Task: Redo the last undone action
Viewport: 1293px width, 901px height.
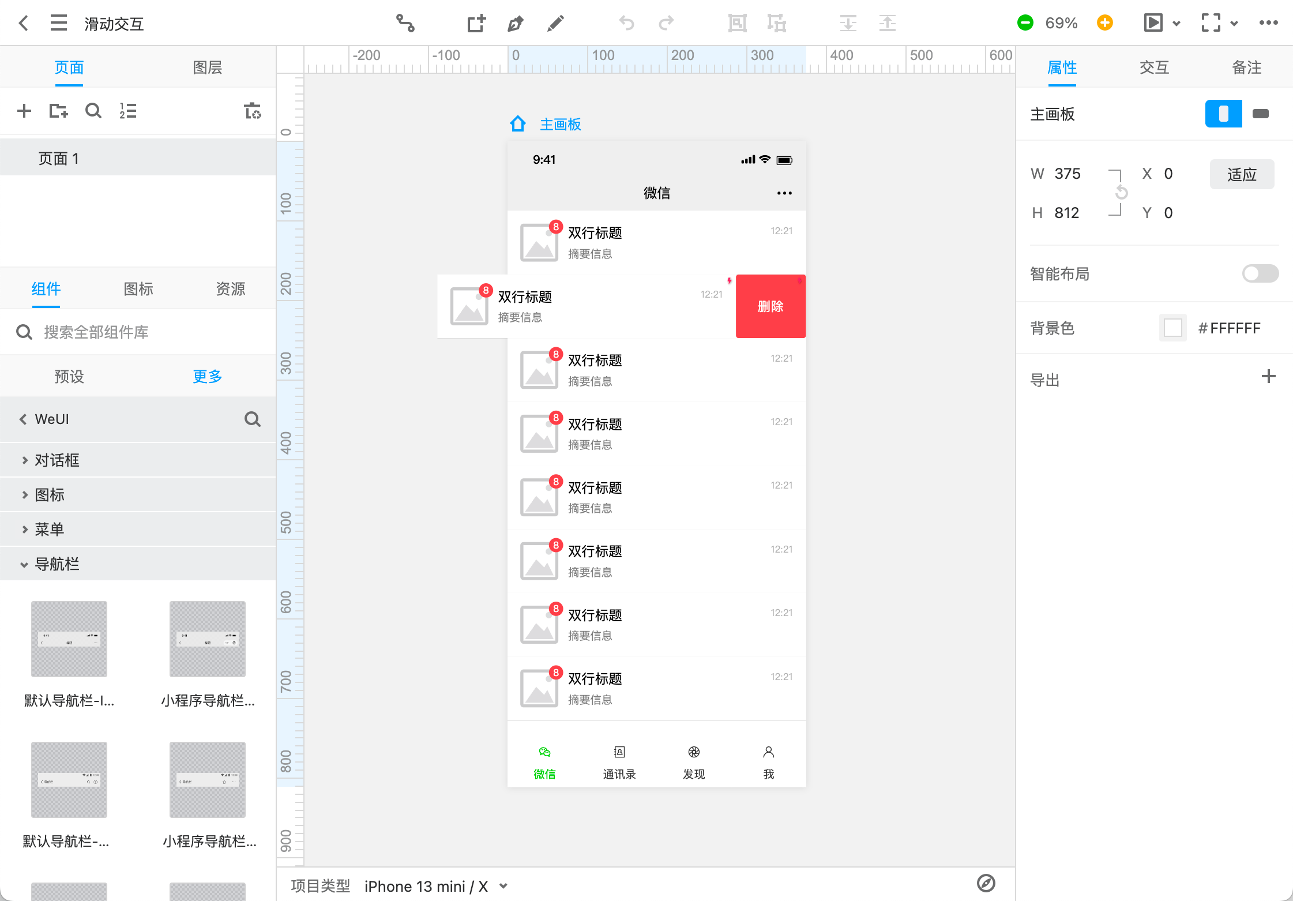Action: (x=667, y=23)
